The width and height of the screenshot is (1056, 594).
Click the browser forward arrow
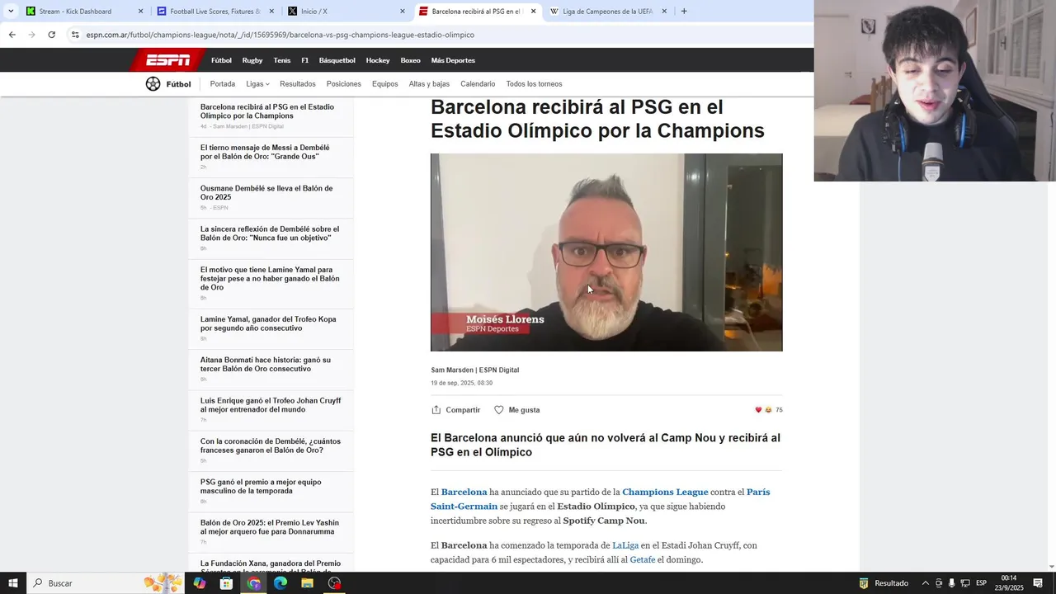point(31,35)
